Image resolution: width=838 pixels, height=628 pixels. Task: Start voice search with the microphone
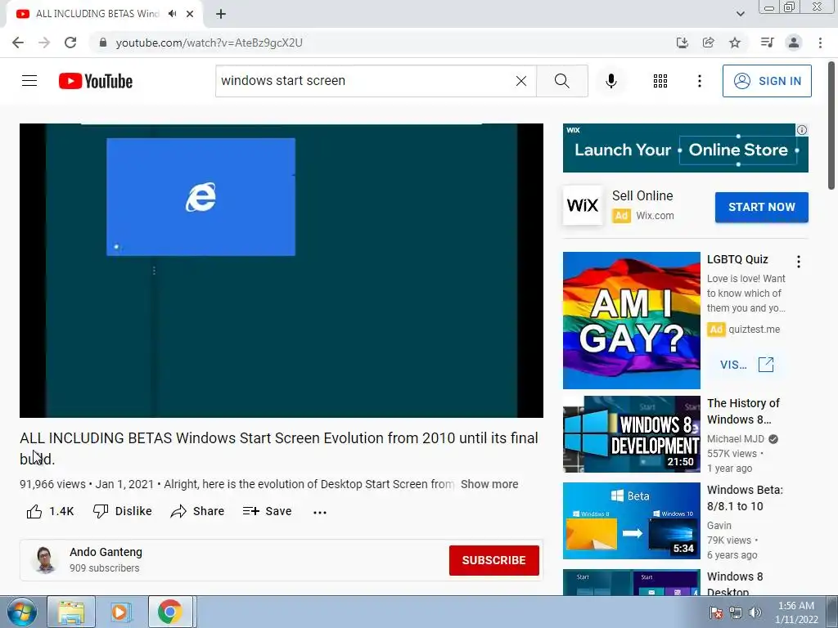[x=610, y=81]
